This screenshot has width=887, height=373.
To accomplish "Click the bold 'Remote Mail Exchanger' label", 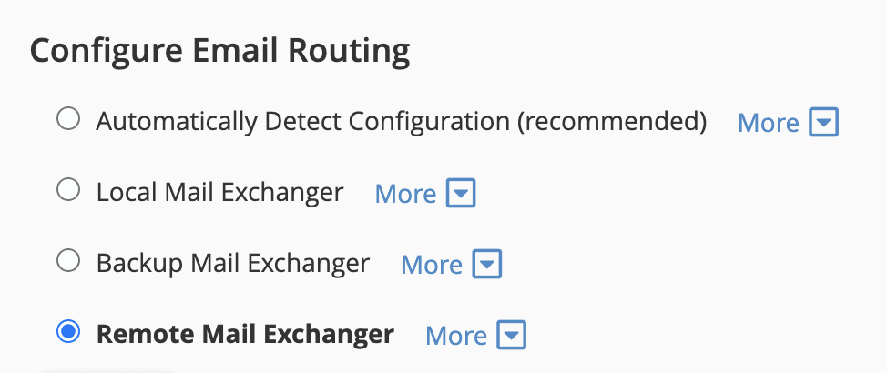I will click(x=245, y=334).
